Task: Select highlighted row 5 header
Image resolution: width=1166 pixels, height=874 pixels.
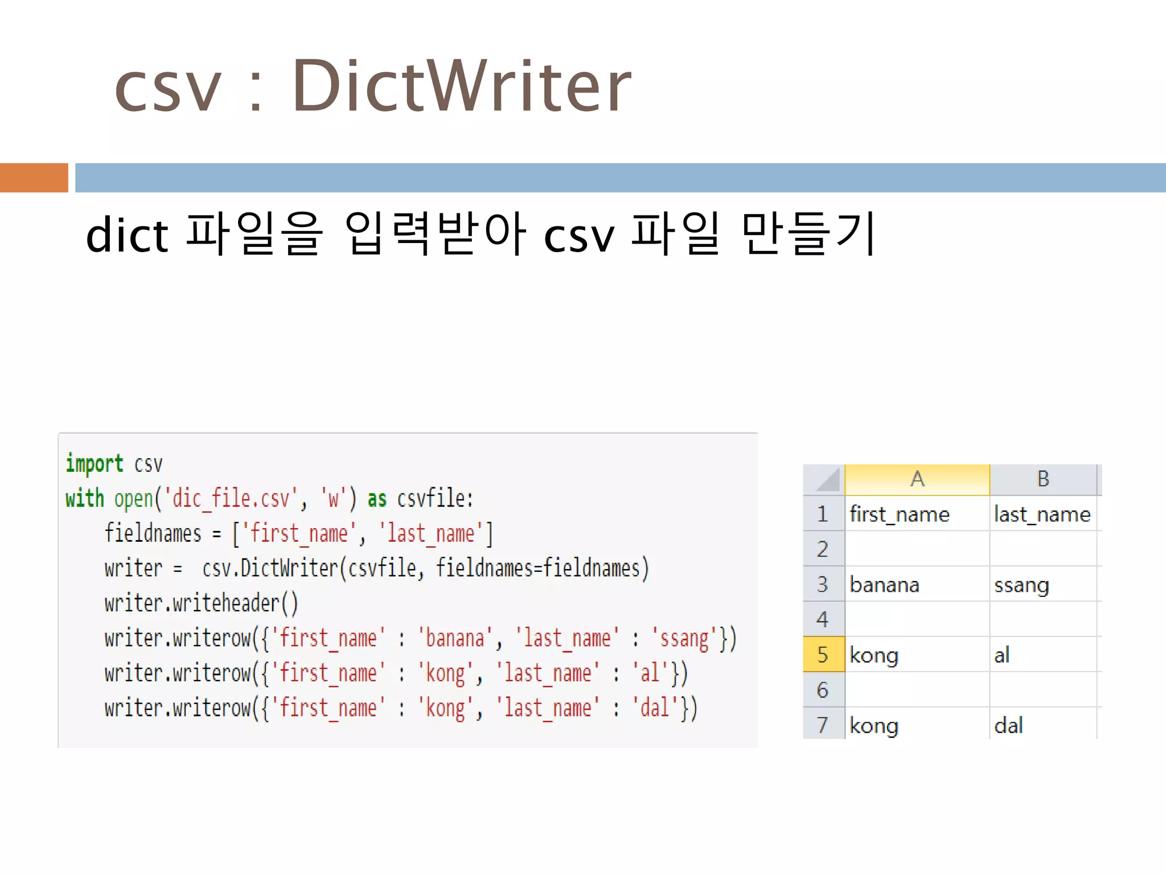Action: [823, 655]
